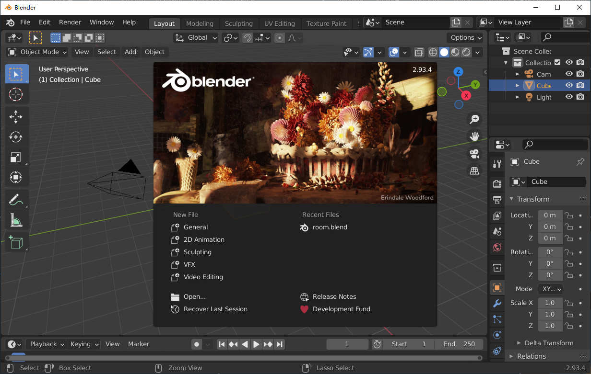Viewport: 591px width, 374px height.
Task: Open Render properties tab
Action: pyautogui.click(x=497, y=183)
